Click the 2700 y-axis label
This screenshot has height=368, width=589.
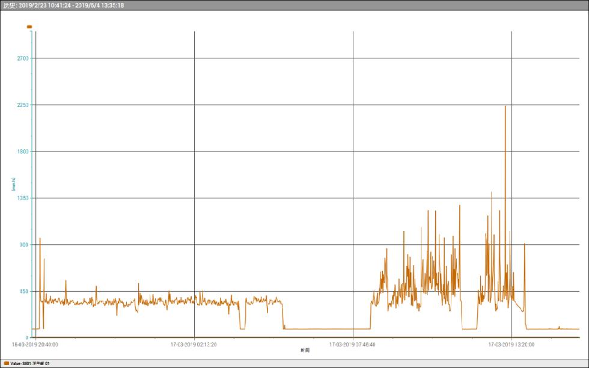coord(22,58)
